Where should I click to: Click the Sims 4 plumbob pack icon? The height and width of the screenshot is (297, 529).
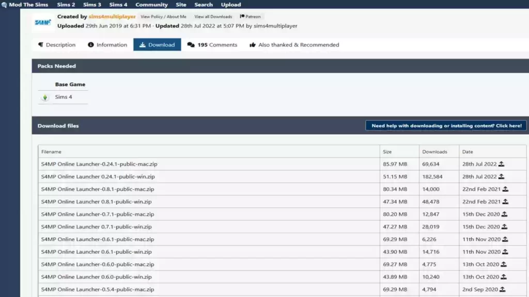pos(45,97)
